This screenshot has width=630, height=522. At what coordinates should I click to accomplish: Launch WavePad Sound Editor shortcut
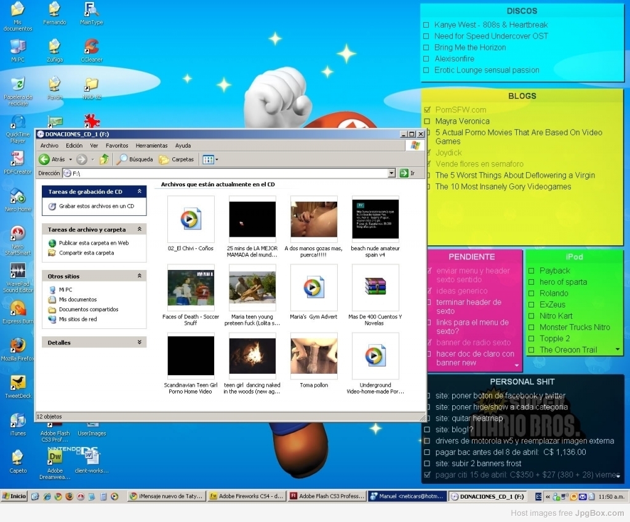(18, 278)
